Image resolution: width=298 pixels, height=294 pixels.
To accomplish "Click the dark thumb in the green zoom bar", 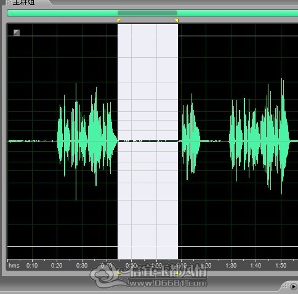I will click(x=147, y=13).
